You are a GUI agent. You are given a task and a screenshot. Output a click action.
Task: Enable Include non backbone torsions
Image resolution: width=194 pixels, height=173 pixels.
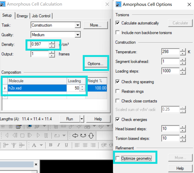tap(117, 33)
